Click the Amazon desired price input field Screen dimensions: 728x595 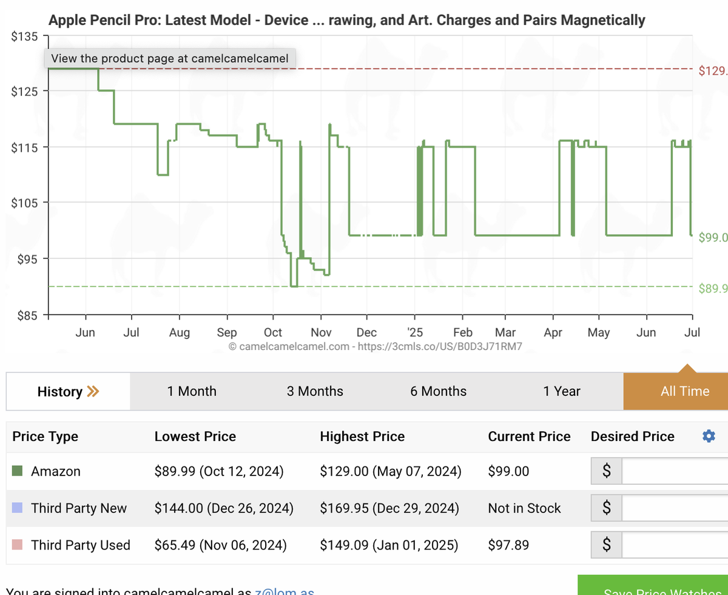675,471
